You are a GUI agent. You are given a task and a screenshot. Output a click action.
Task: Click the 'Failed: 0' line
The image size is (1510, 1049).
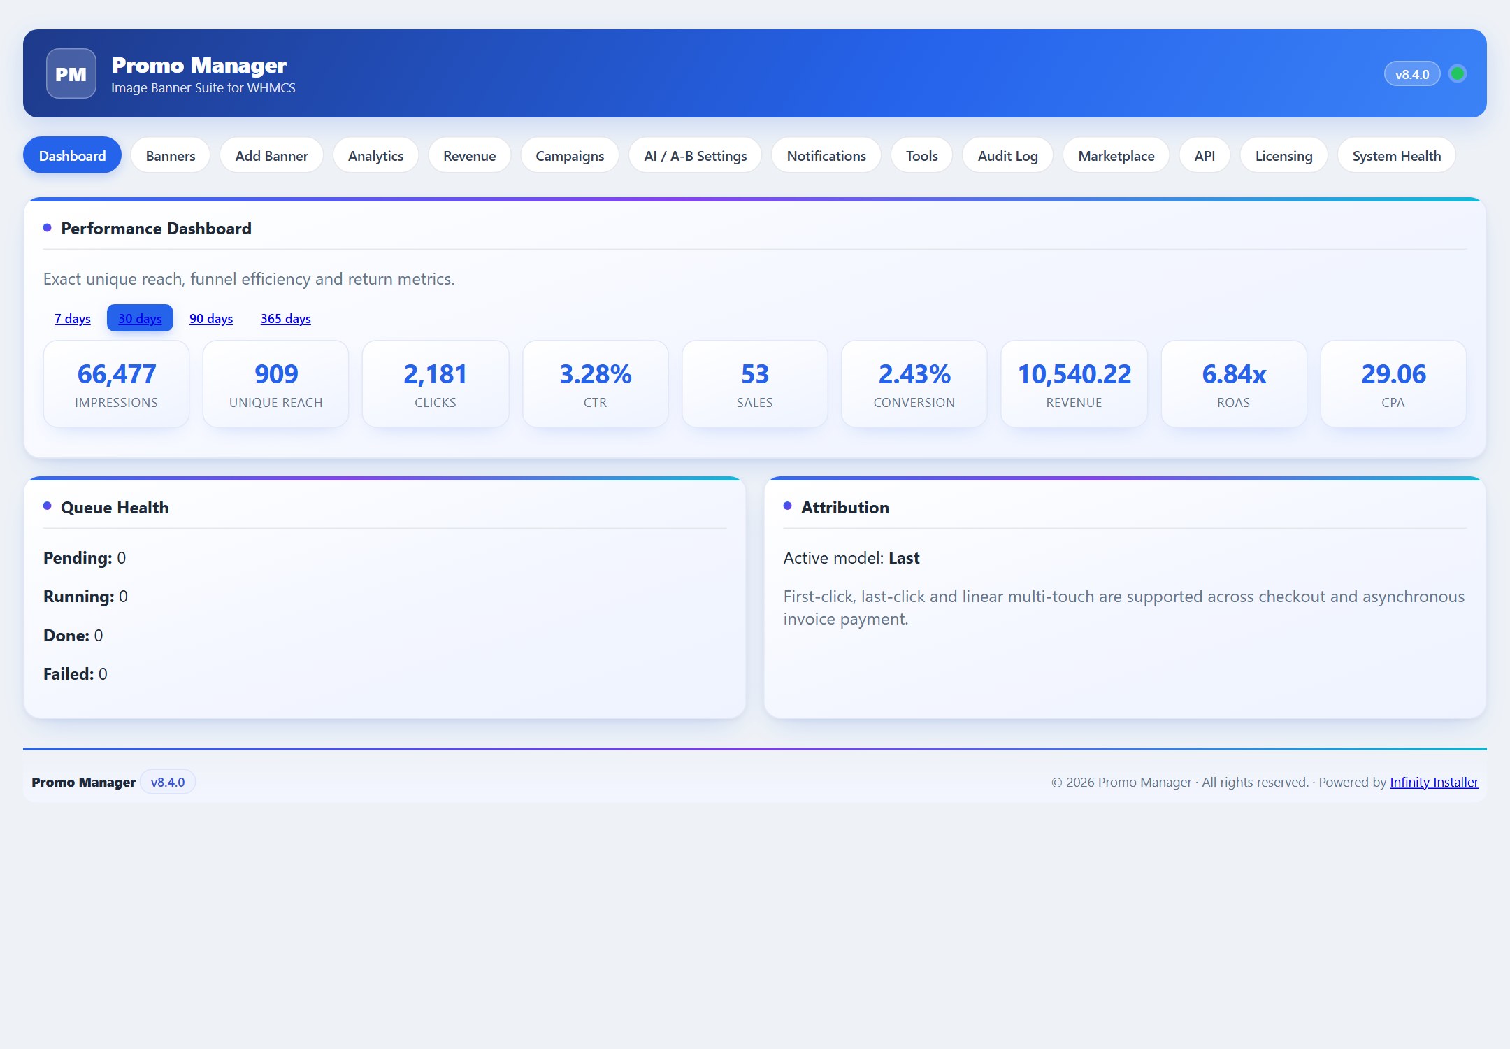pyautogui.click(x=75, y=673)
